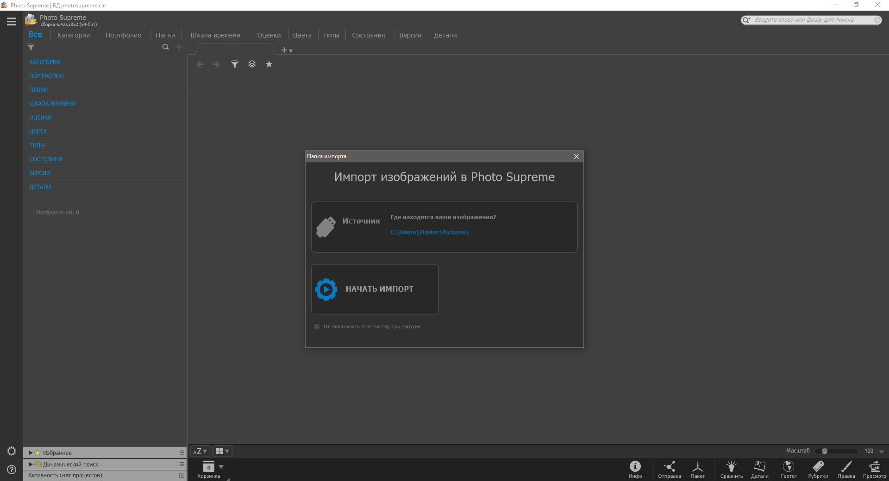The width and height of the screenshot is (889, 481).
Task: Switch to the Шкала времени tab
Action: pos(215,35)
